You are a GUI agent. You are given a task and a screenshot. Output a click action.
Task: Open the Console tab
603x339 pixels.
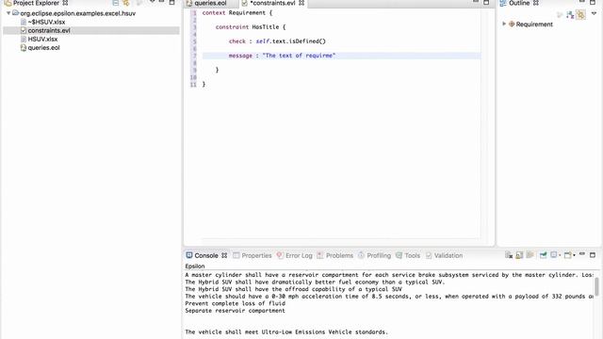pyautogui.click(x=206, y=255)
